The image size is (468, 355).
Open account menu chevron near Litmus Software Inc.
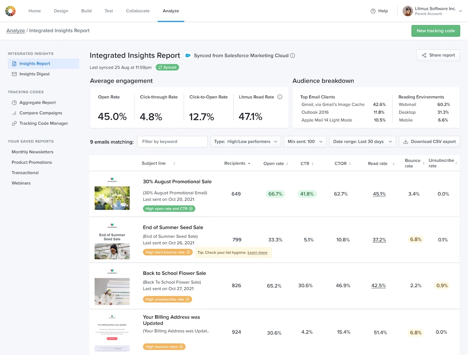tap(460, 11)
